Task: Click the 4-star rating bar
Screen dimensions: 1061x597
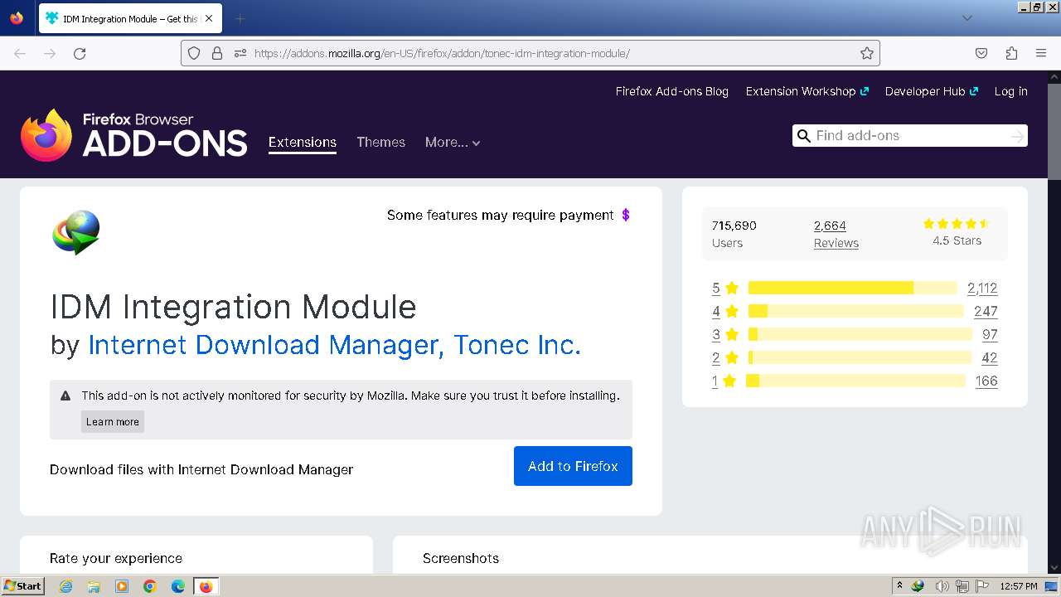Action: tap(855, 311)
